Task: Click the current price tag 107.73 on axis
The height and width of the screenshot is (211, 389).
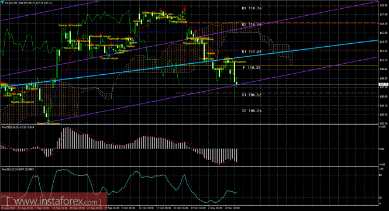Action: pyautogui.click(x=384, y=85)
